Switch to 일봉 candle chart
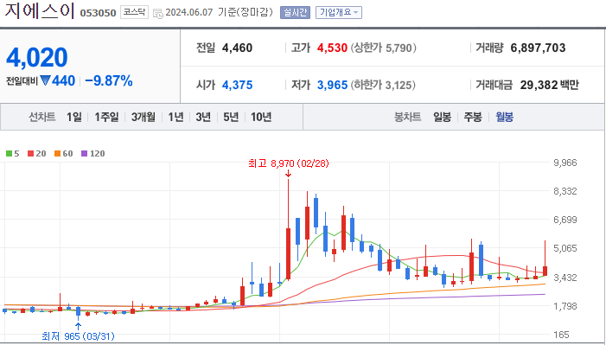Viewport: 606px width, 345px height. pyautogui.click(x=442, y=117)
